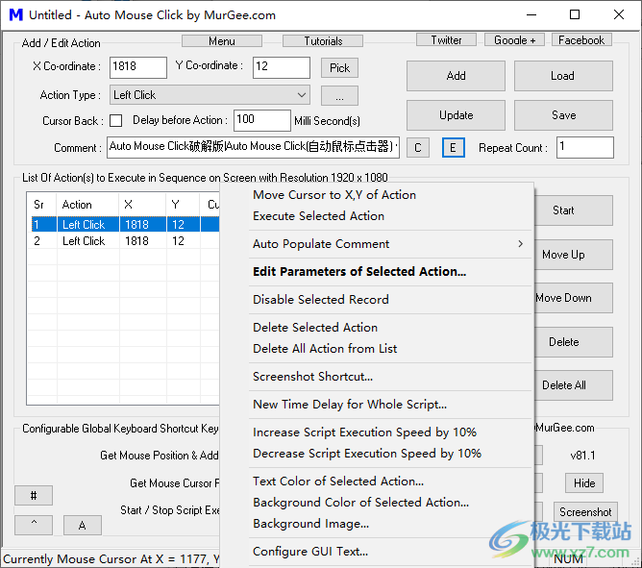Click the mouse cursor position status text

(111, 559)
